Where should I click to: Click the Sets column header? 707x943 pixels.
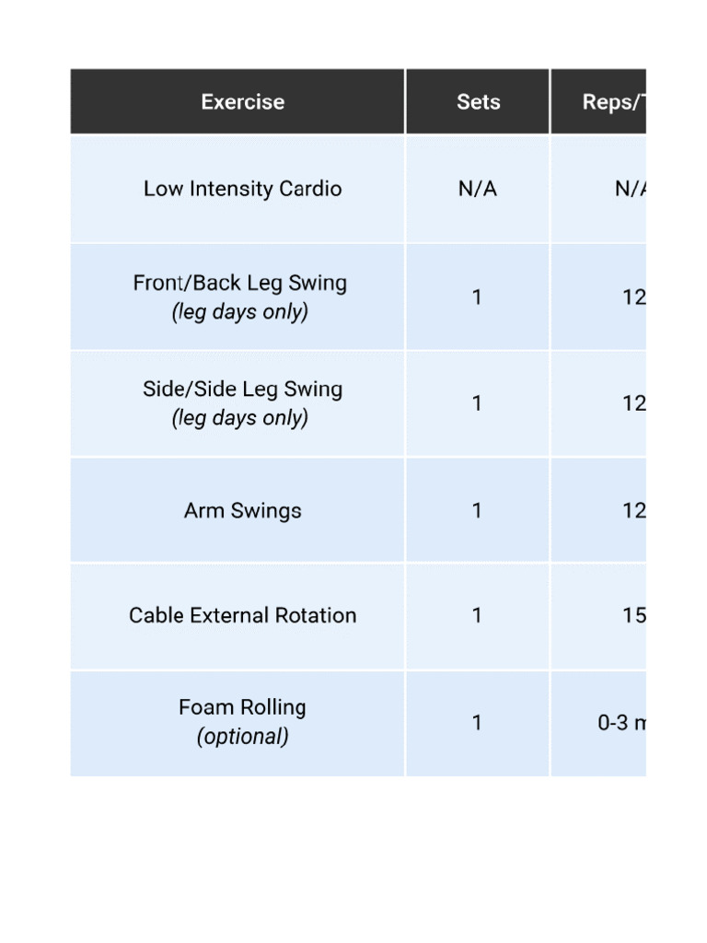pyautogui.click(x=478, y=102)
